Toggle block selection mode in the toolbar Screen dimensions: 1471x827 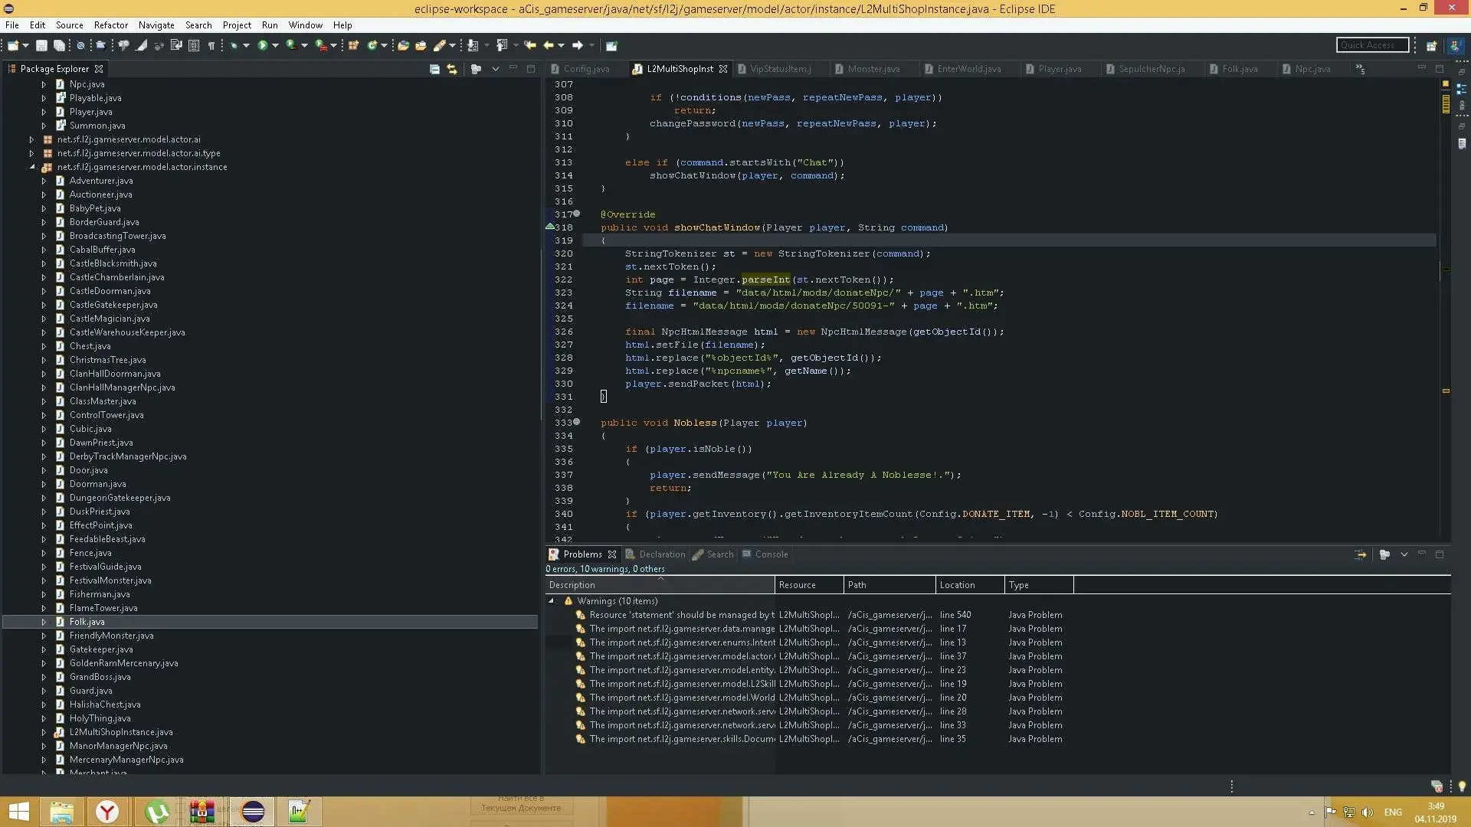point(194,45)
